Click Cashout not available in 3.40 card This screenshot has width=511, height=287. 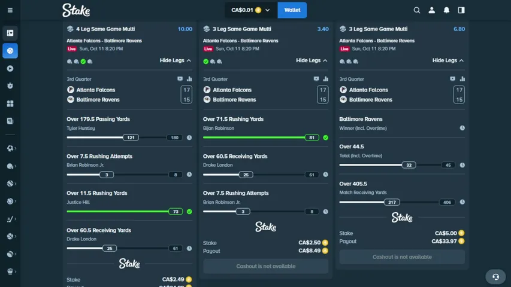265,266
